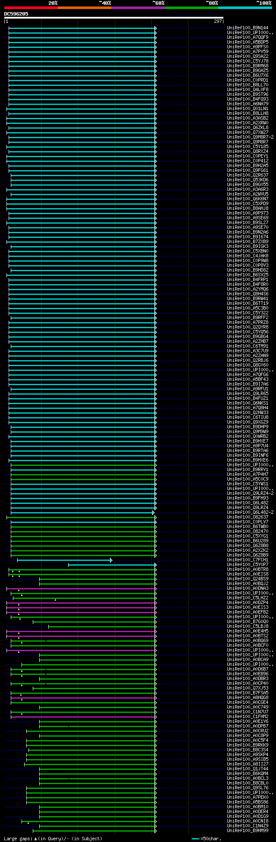
Task: Select hit label UniRef100_Q9M8R7-2
Action: pos(250,137)
